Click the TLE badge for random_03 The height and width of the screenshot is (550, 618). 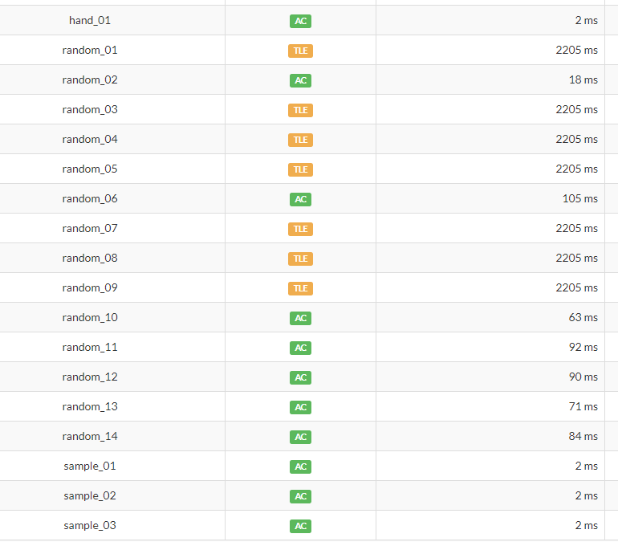point(300,110)
